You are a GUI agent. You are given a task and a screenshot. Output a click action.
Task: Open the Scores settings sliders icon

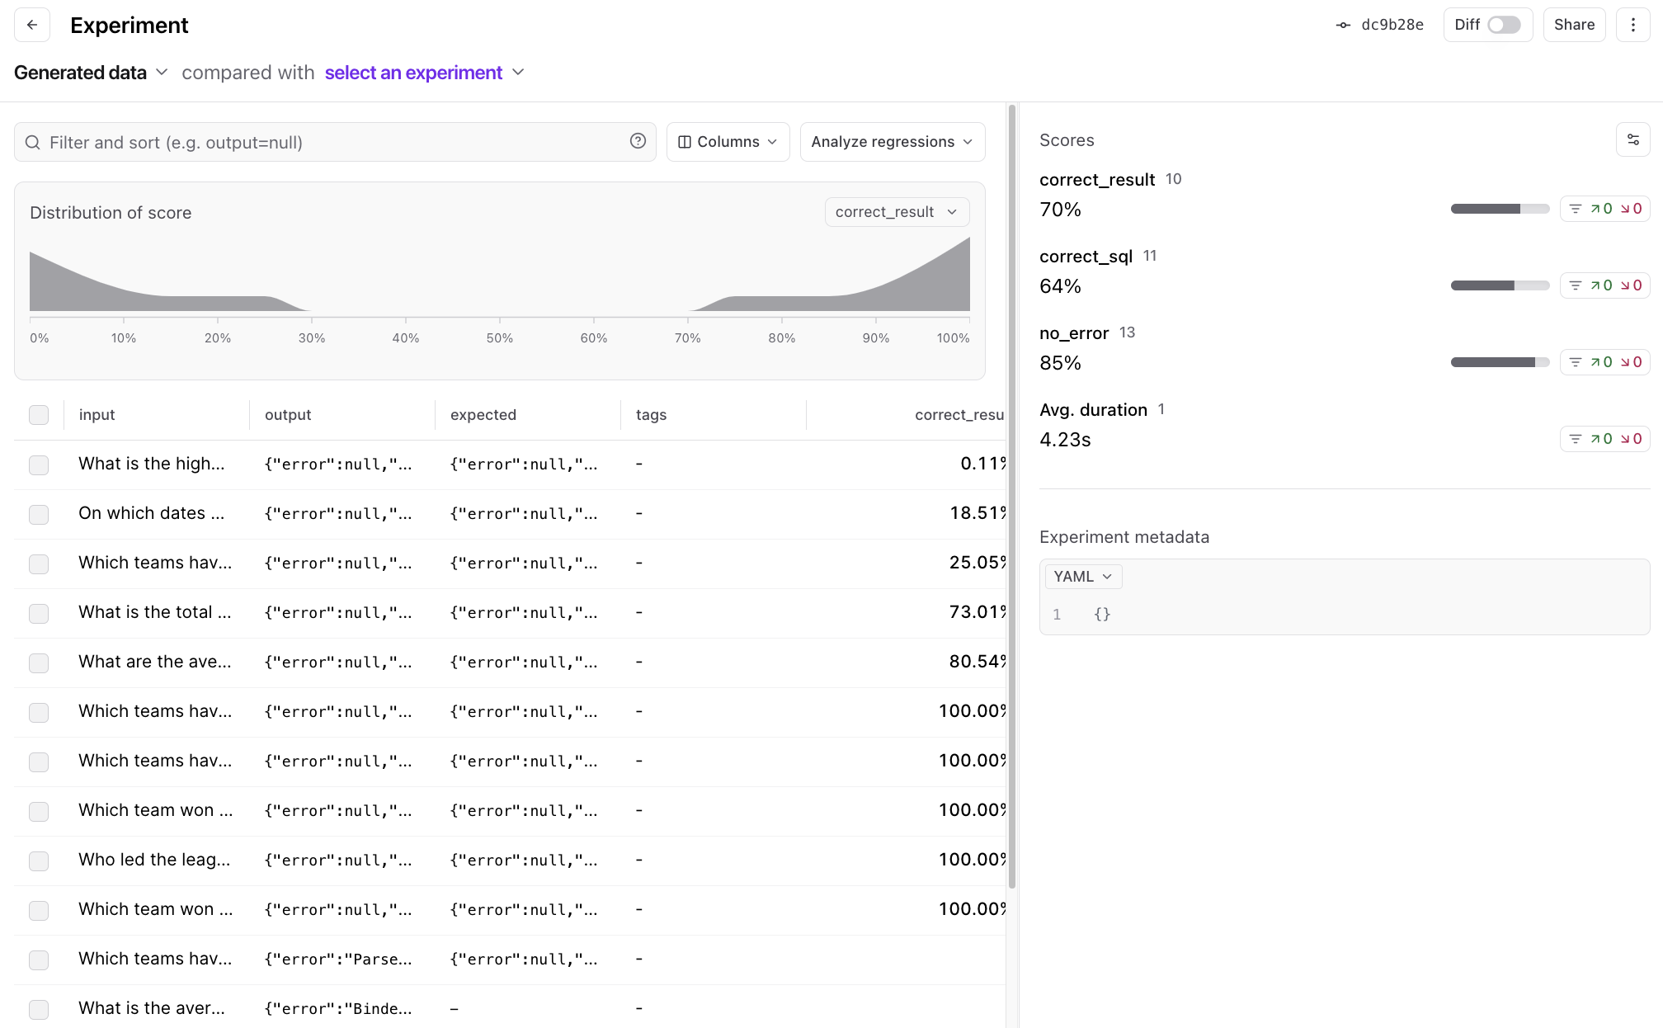pos(1632,140)
